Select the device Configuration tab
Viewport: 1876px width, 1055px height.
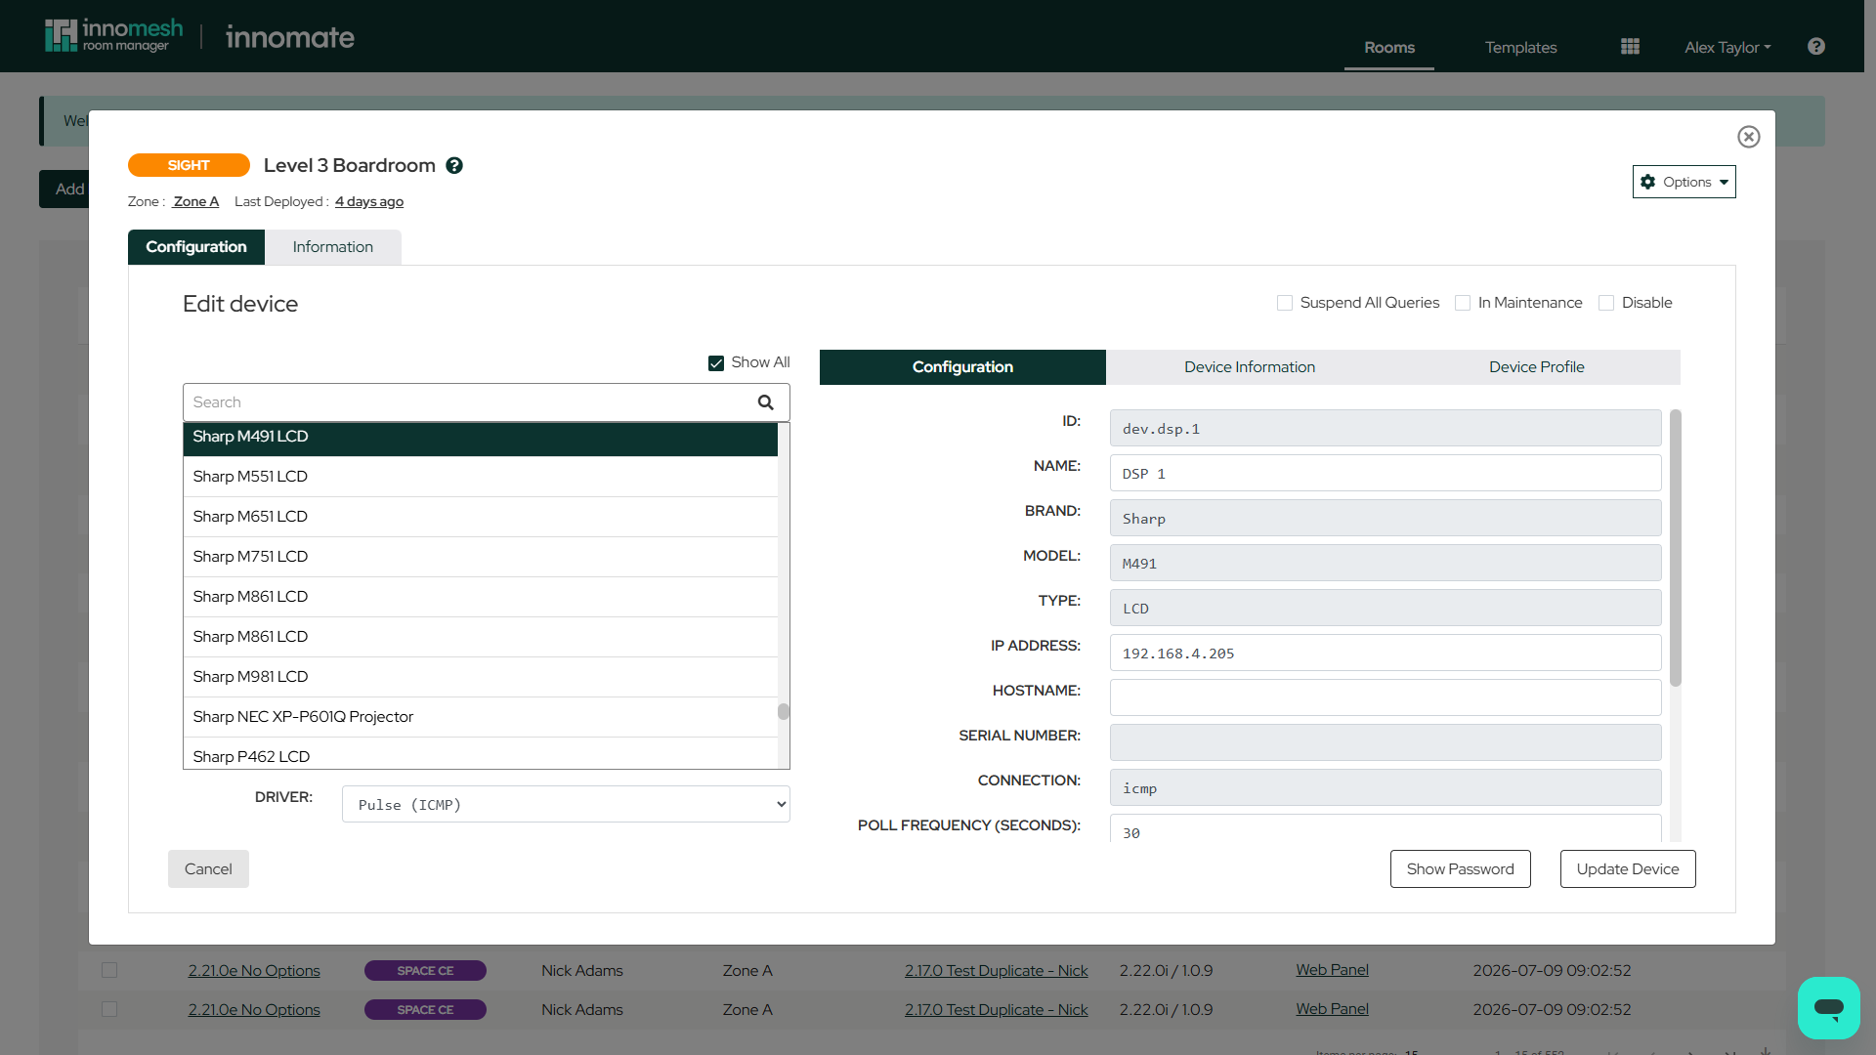[x=962, y=367]
